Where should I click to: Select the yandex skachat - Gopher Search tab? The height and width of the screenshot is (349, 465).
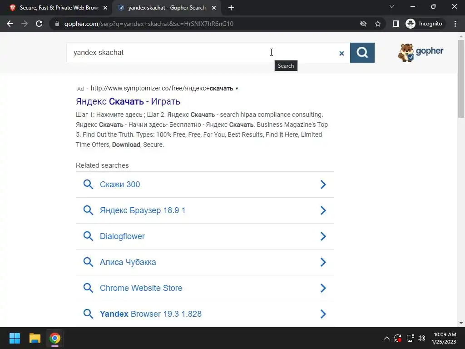166,8
